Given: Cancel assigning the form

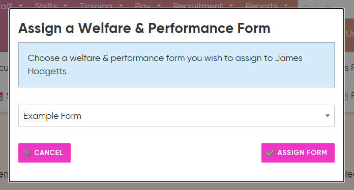Looking at the screenshot, I should (x=44, y=153).
